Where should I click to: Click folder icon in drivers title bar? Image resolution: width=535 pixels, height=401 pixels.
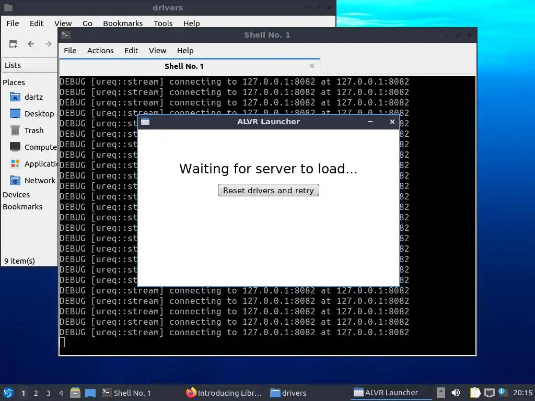pyautogui.click(x=8, y=7)
